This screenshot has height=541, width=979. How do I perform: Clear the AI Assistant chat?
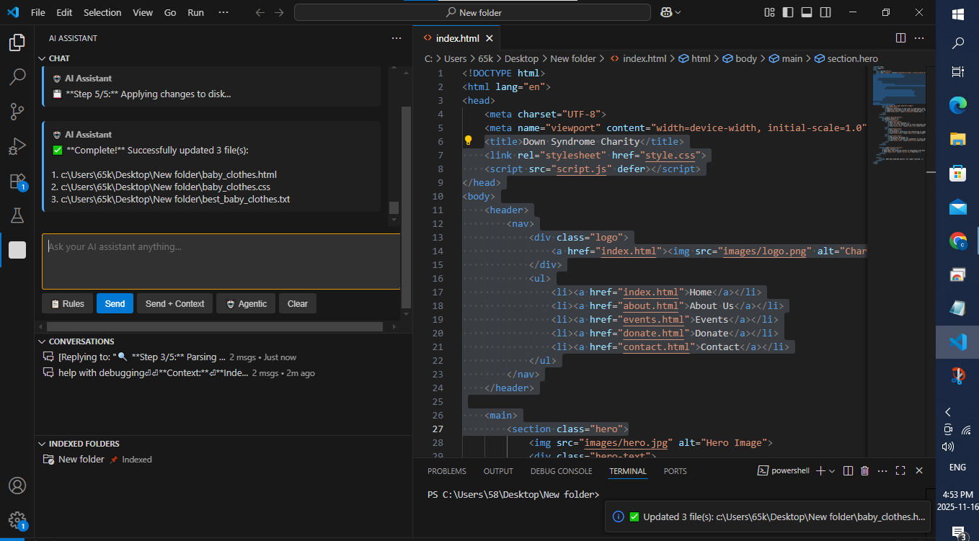[297, 303]
